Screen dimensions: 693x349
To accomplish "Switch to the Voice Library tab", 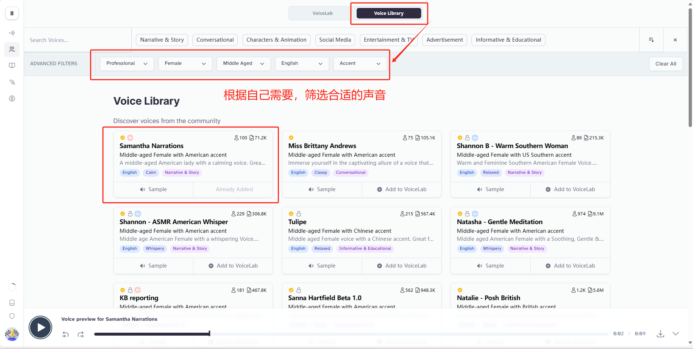I will [x=389, y=13].
